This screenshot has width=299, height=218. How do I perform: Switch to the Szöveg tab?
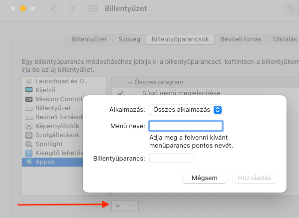pyautogui.click(x=129, y=39)
